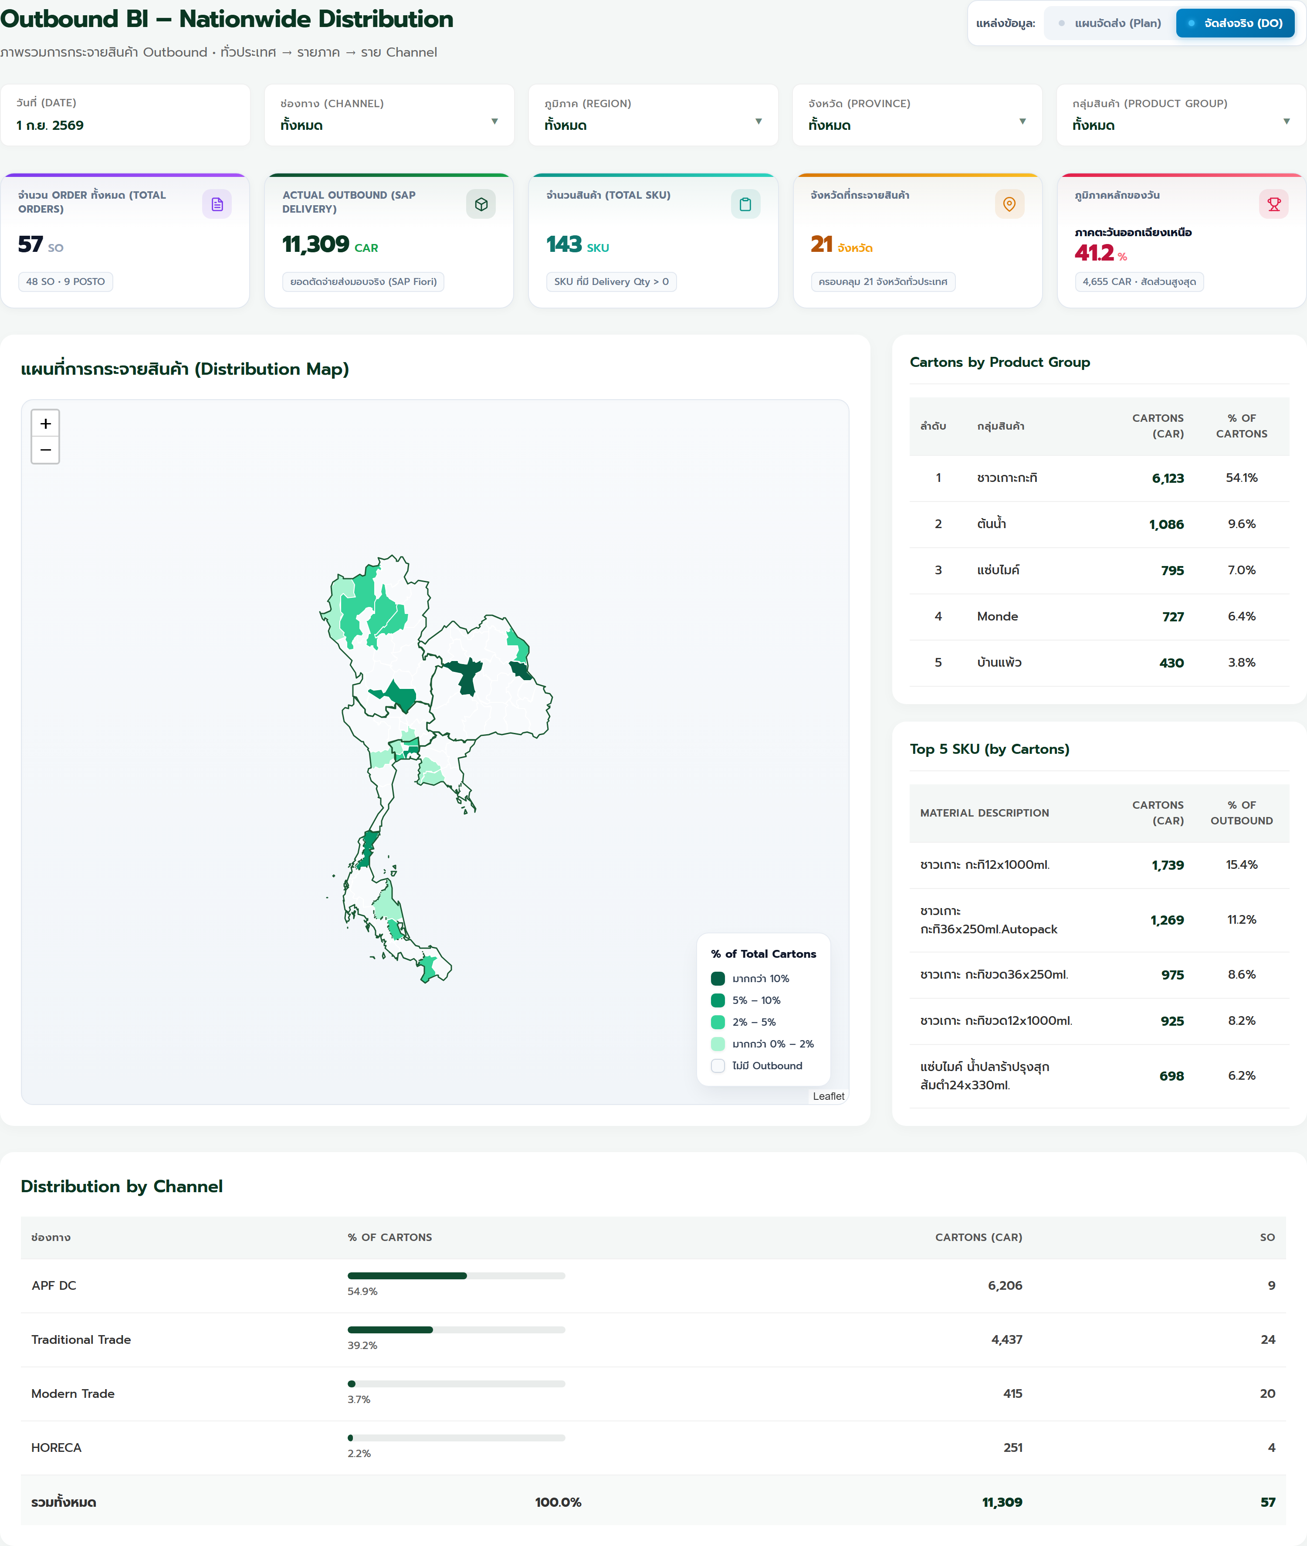
Task: Expand the Region filter dropdown
Action: tap(653, 115)
